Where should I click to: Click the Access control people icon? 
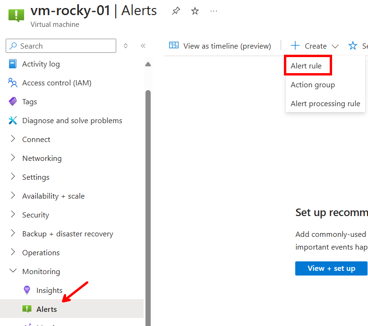point(13,83)
